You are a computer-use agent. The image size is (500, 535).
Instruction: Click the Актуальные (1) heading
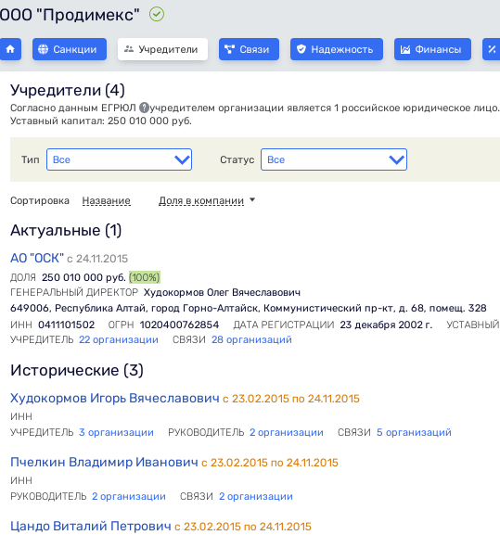coord(66,230)
